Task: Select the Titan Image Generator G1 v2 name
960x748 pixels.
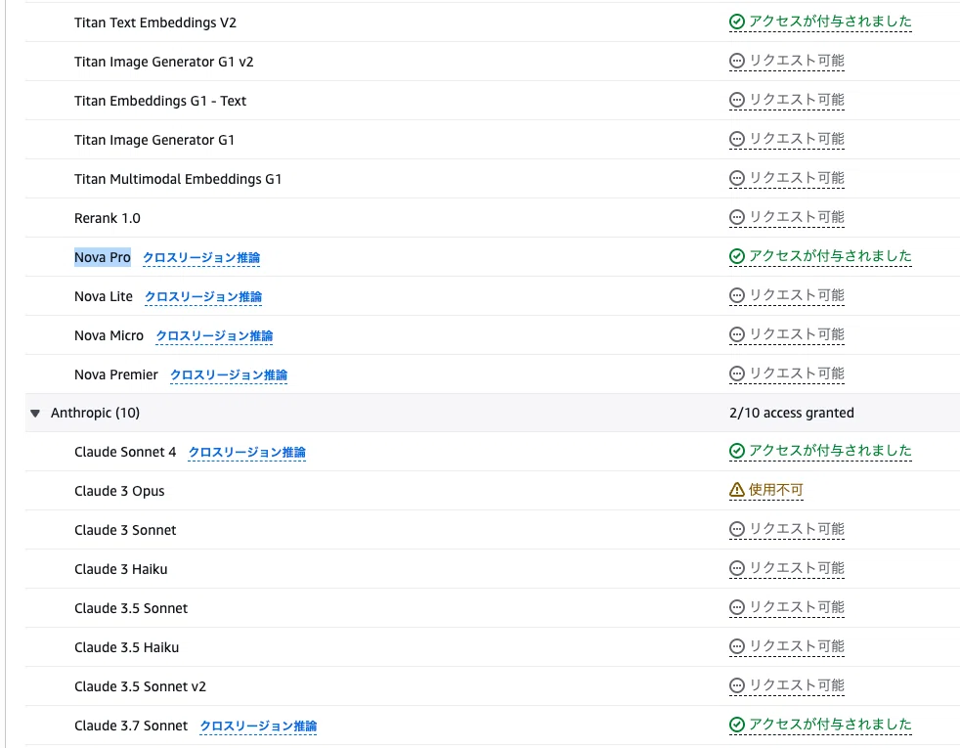Action: [x=163, y=62]
